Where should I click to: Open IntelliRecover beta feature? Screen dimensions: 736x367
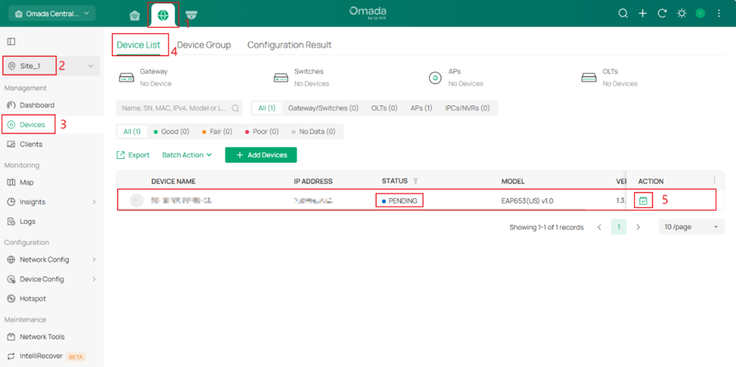(x=46, y=356)
